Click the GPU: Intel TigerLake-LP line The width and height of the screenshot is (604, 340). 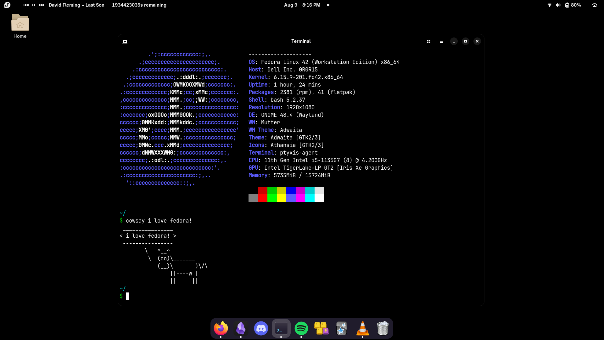[x=321, y=168]
